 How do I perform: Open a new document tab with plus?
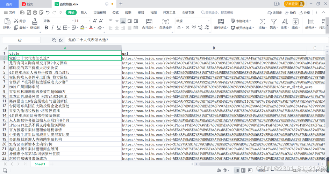121,4
